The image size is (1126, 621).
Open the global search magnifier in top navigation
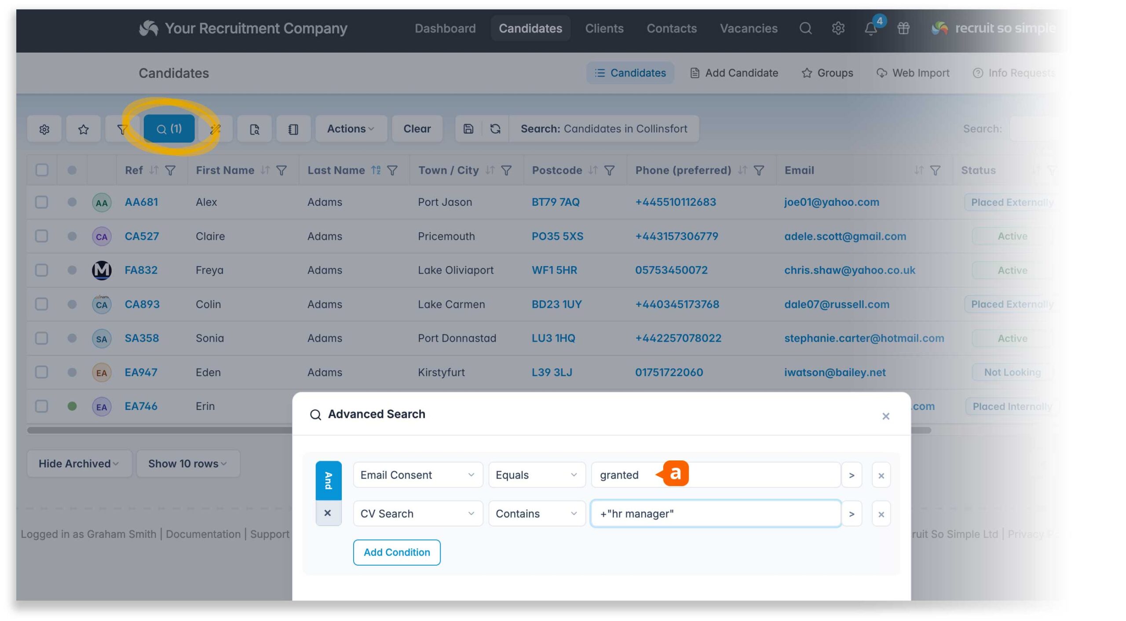tap(805, 29)
